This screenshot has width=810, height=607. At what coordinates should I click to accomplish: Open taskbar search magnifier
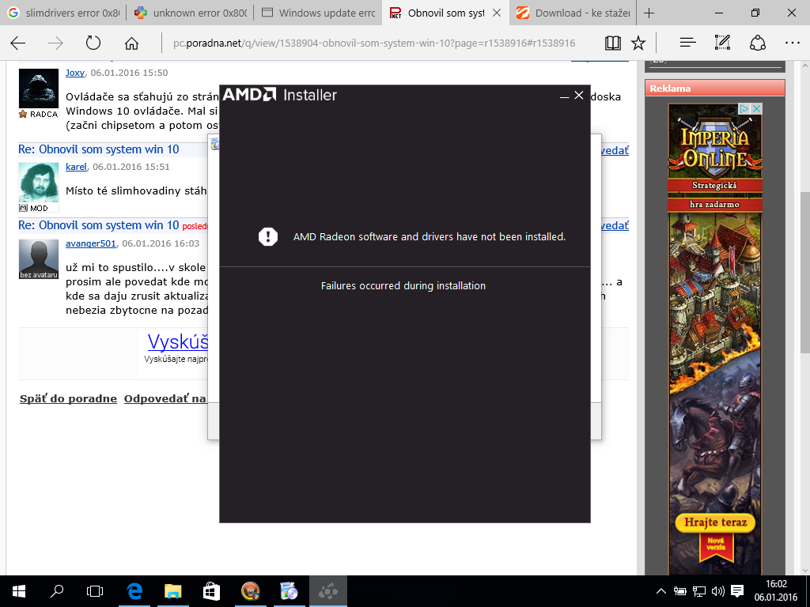pos(57,591)
